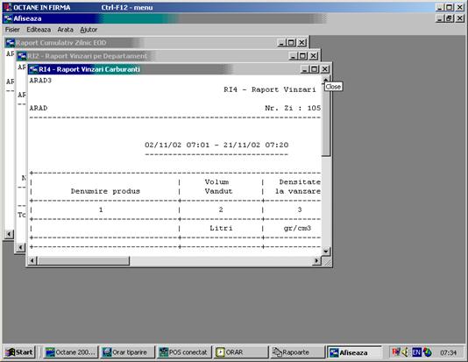Click the ARAD3 text in the report

tap(40, 81)
